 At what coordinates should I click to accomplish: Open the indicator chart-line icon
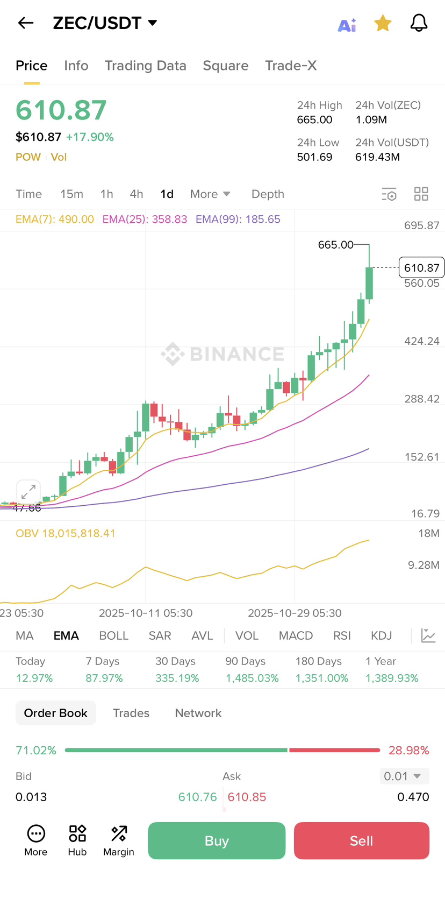click(x=428, y=635)
